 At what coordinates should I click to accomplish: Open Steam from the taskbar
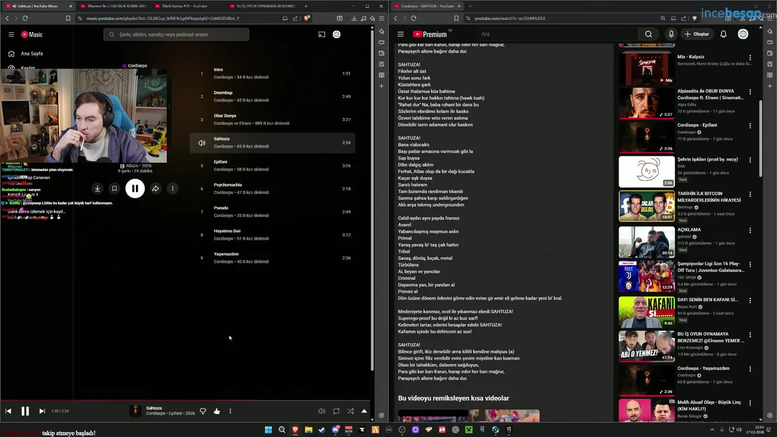(322, 430)
